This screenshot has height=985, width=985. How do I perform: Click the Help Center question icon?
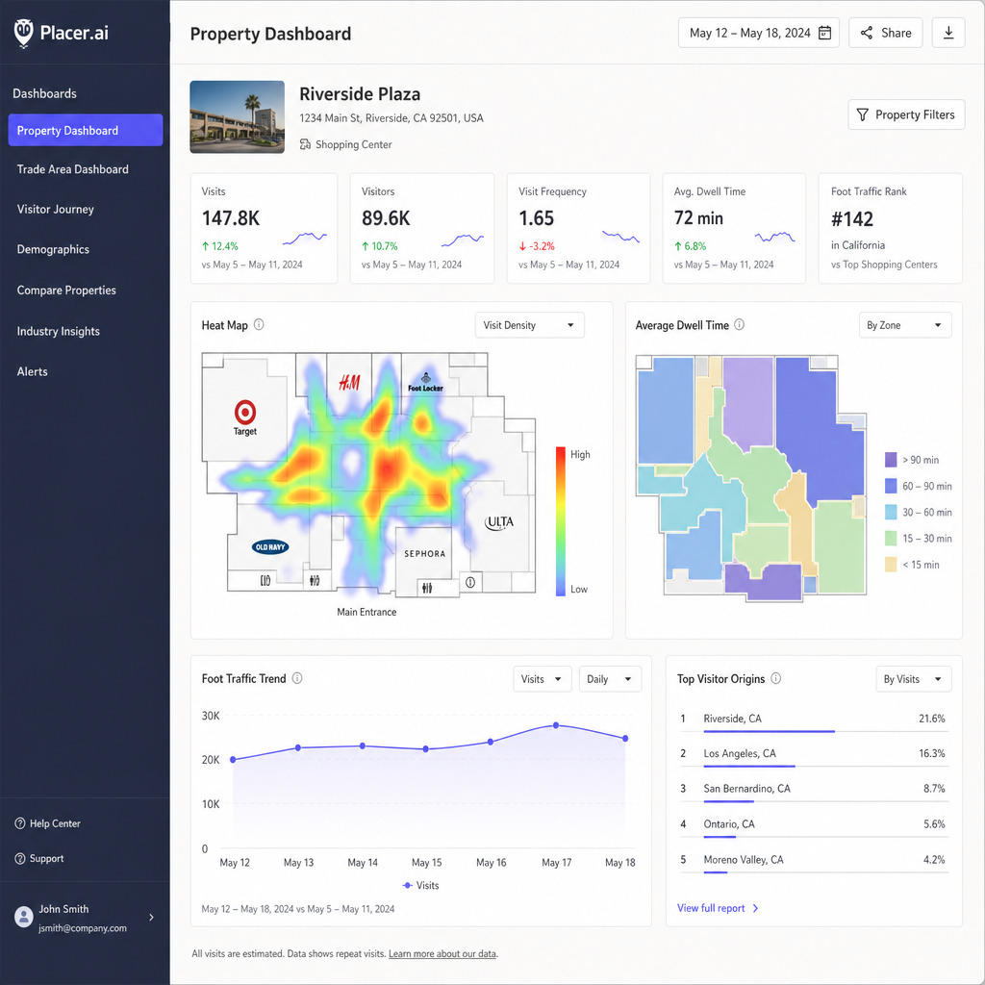[x=20, y=823]
